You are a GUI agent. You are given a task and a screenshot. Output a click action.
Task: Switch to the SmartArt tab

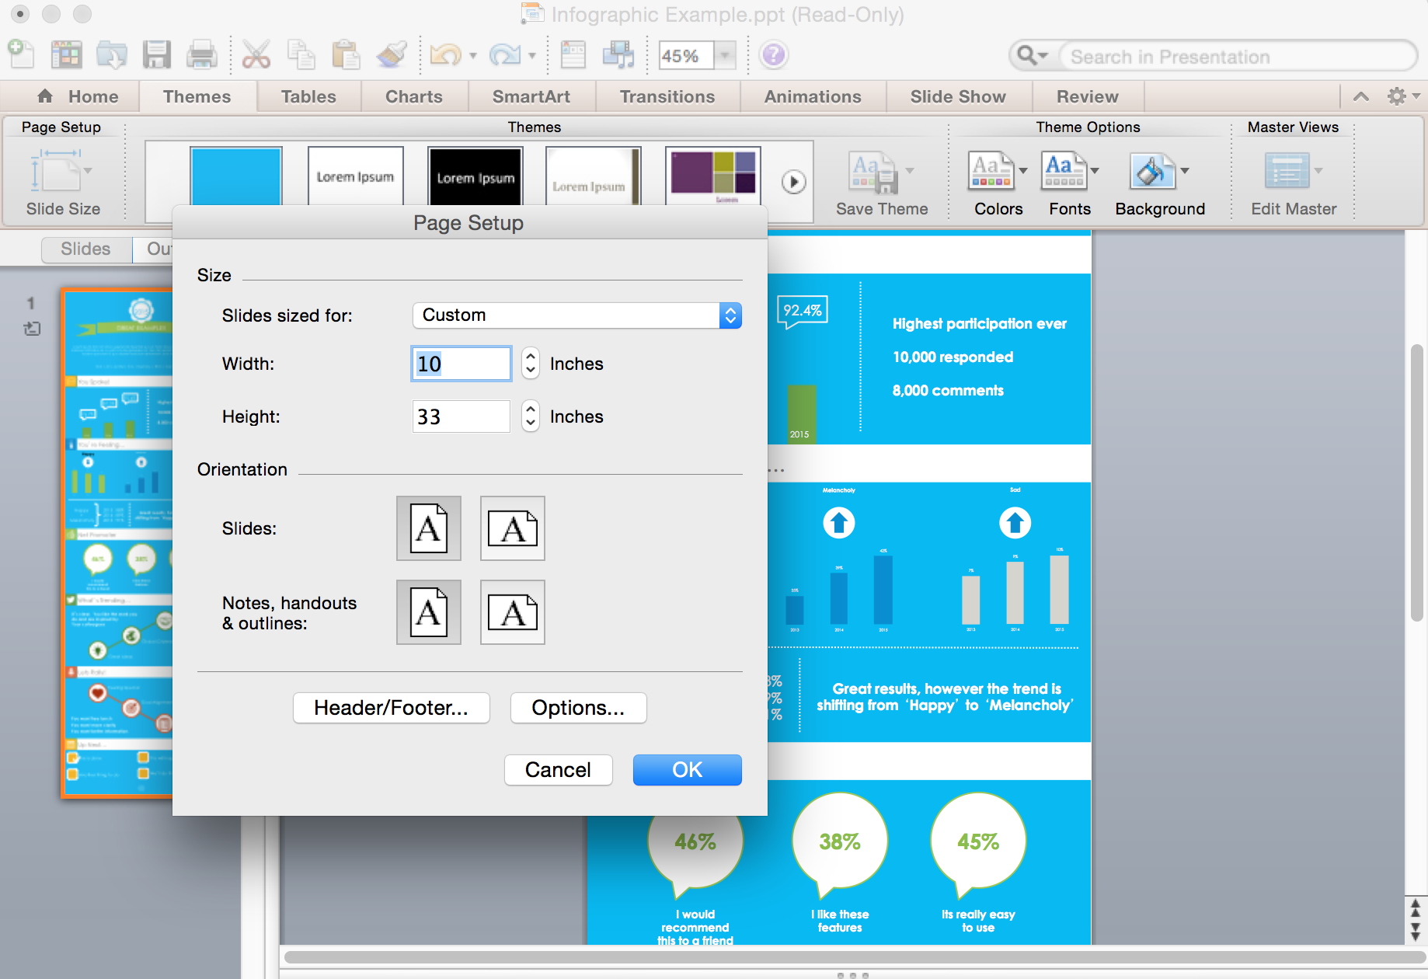[531, 96]
